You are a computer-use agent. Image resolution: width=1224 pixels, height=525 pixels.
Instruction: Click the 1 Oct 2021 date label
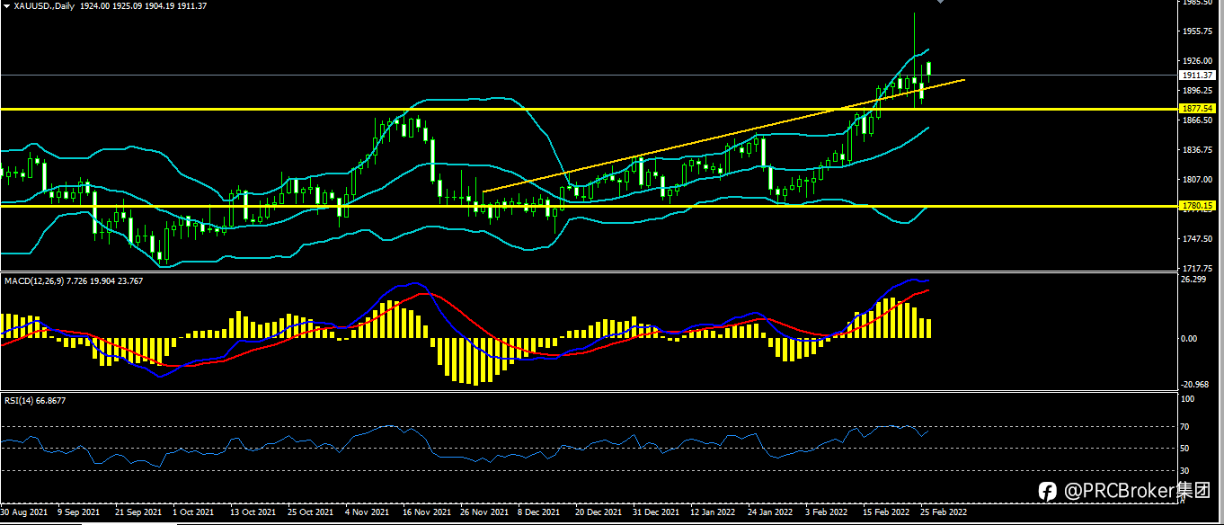pos(193,512)
